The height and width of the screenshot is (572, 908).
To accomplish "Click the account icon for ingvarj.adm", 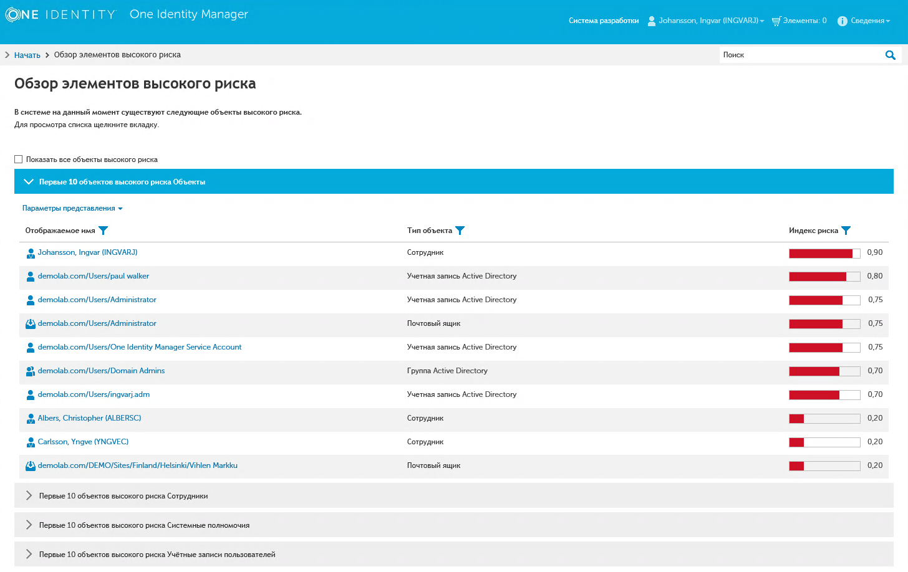I will click(31, 395).
